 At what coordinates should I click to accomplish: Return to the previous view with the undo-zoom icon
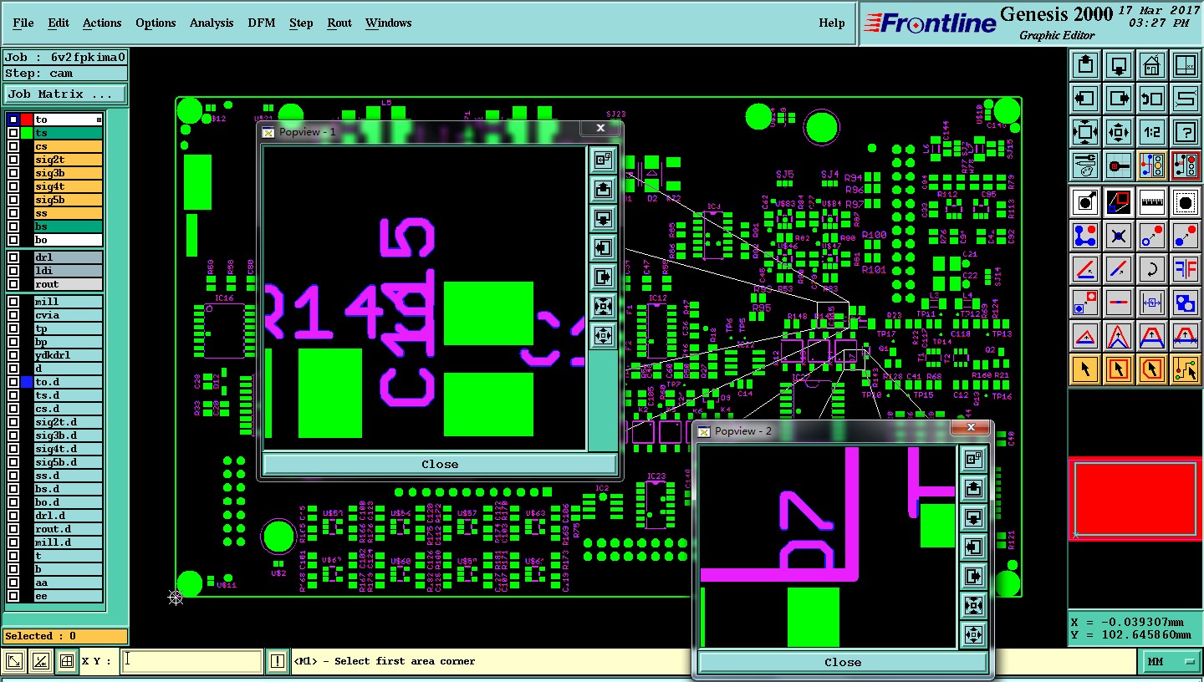click(x=1152, y=98)
